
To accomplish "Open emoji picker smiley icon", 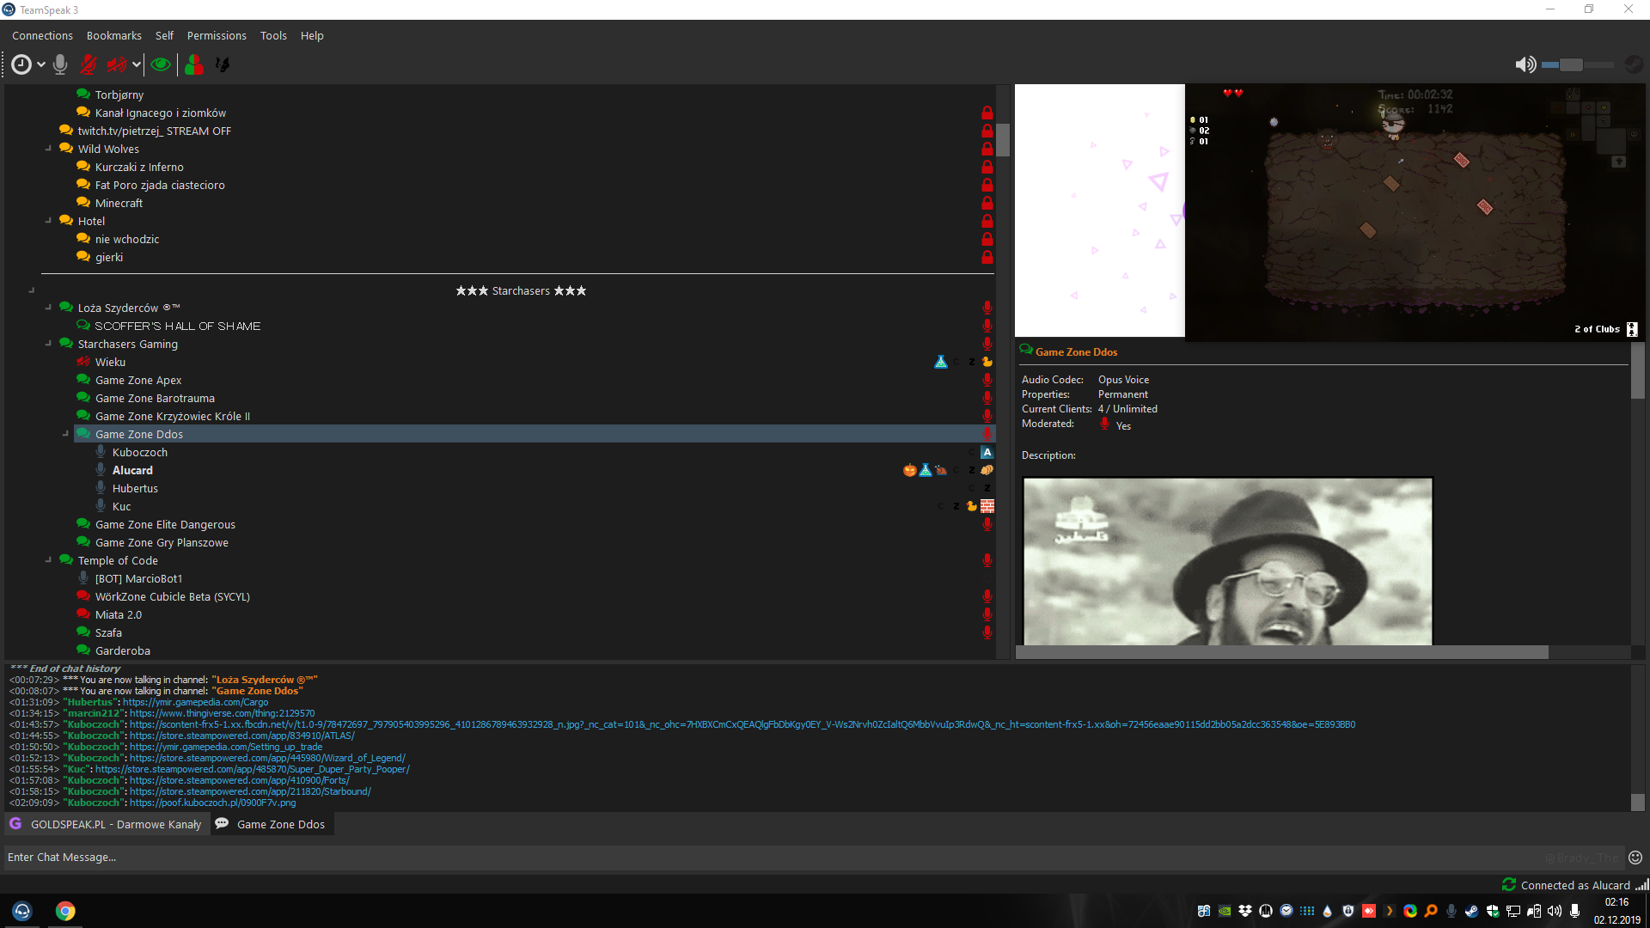I will coord(1635,857).
